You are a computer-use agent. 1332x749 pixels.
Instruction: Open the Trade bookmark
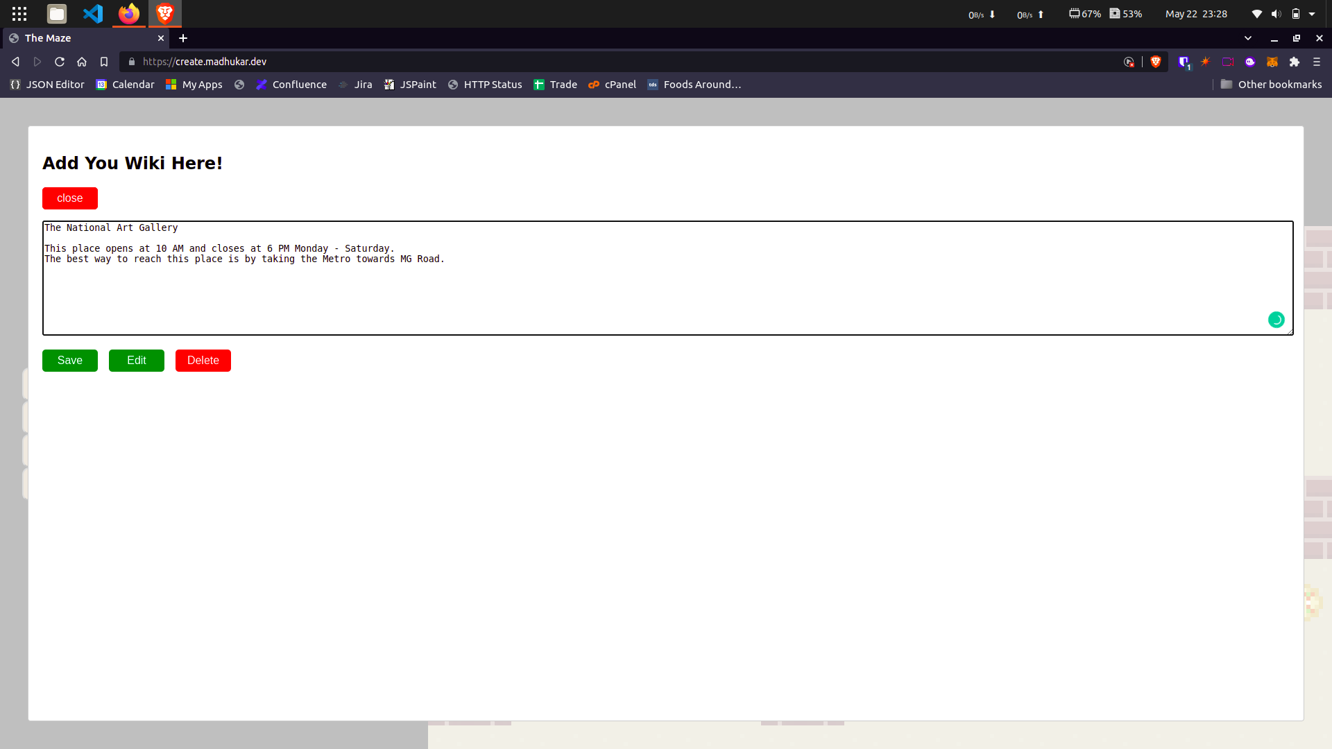pos(555,85)
